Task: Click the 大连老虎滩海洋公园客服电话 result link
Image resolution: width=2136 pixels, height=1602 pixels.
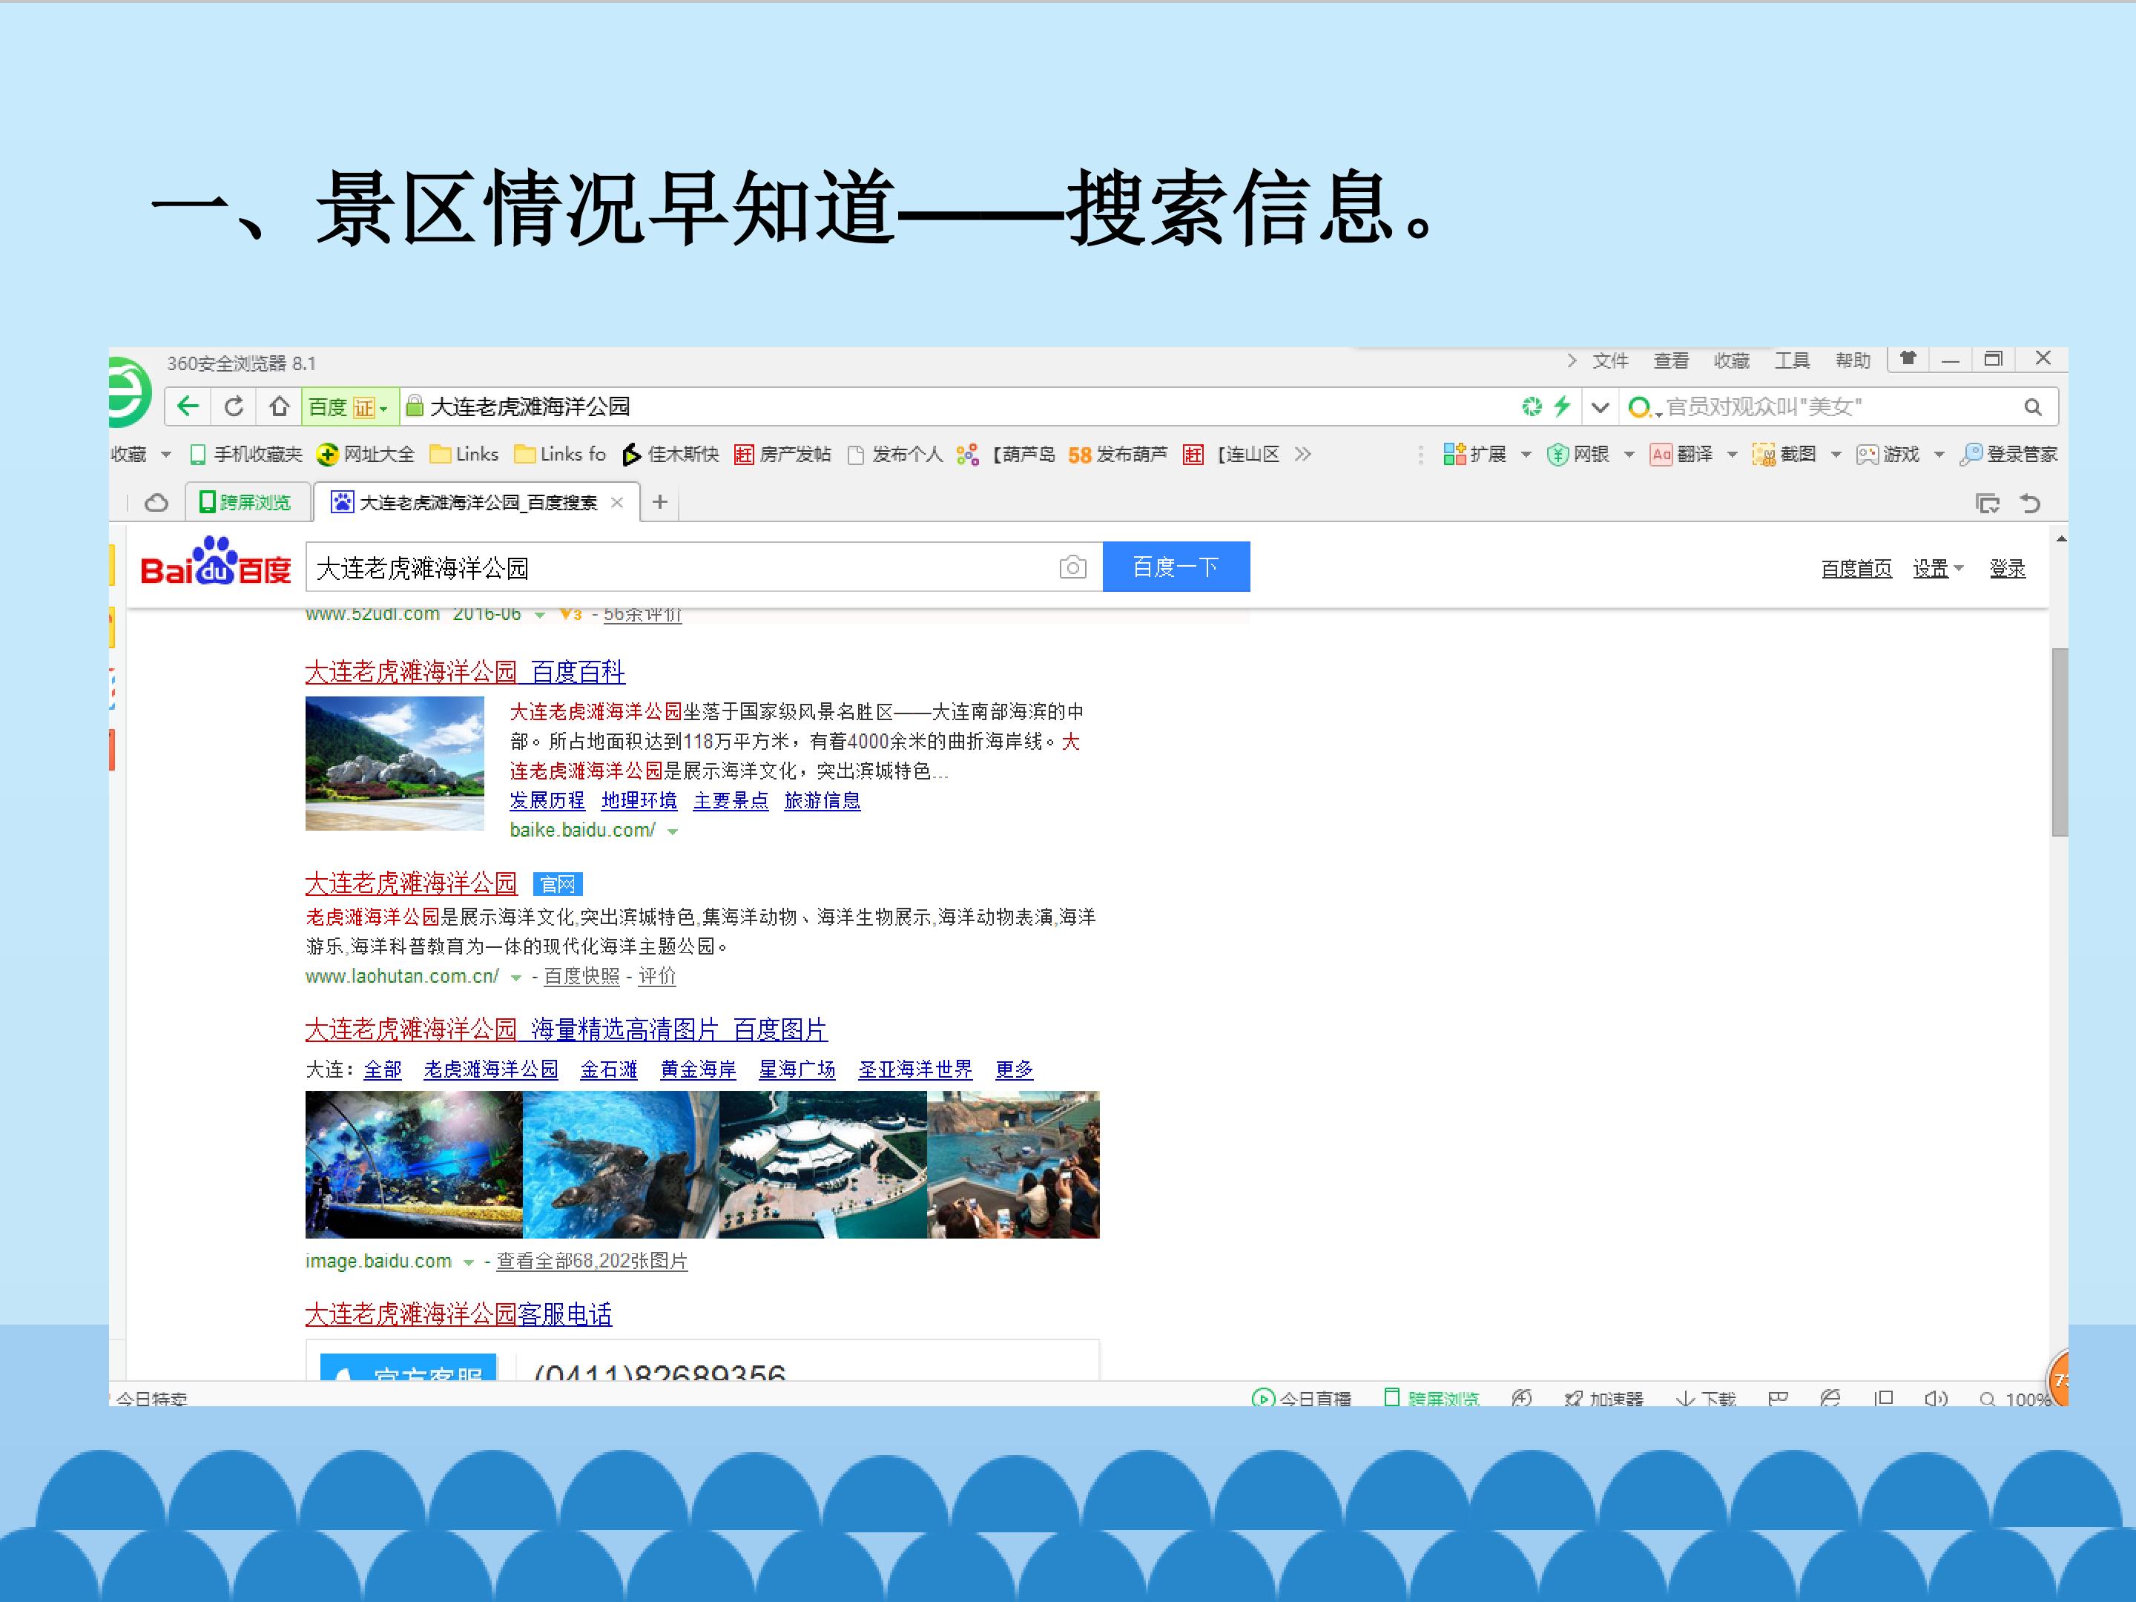Action: coord(458,1314)
